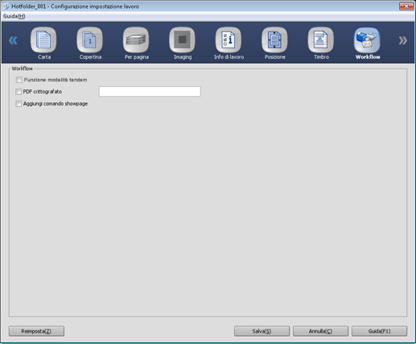This screenshot has width=416, height=344.
Task: Select the Timbro stamp icon
Action: [x=321, y=40]
